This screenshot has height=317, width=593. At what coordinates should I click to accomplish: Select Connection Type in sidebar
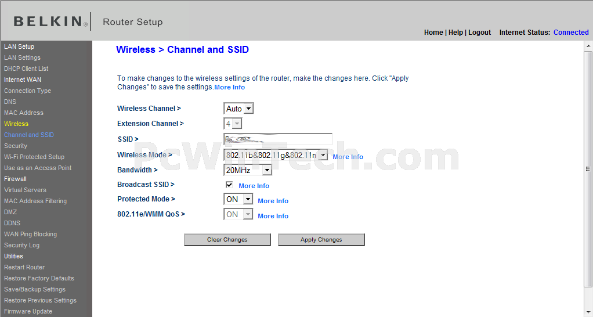[x=28, y=91]
